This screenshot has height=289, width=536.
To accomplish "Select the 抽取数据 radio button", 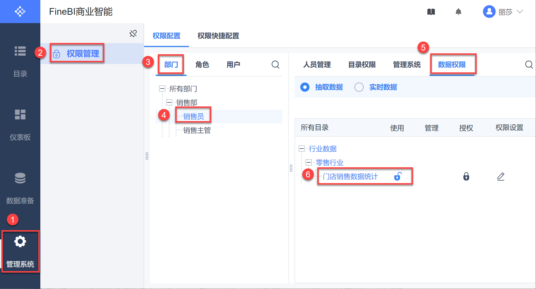I will (x=305, y=87).
